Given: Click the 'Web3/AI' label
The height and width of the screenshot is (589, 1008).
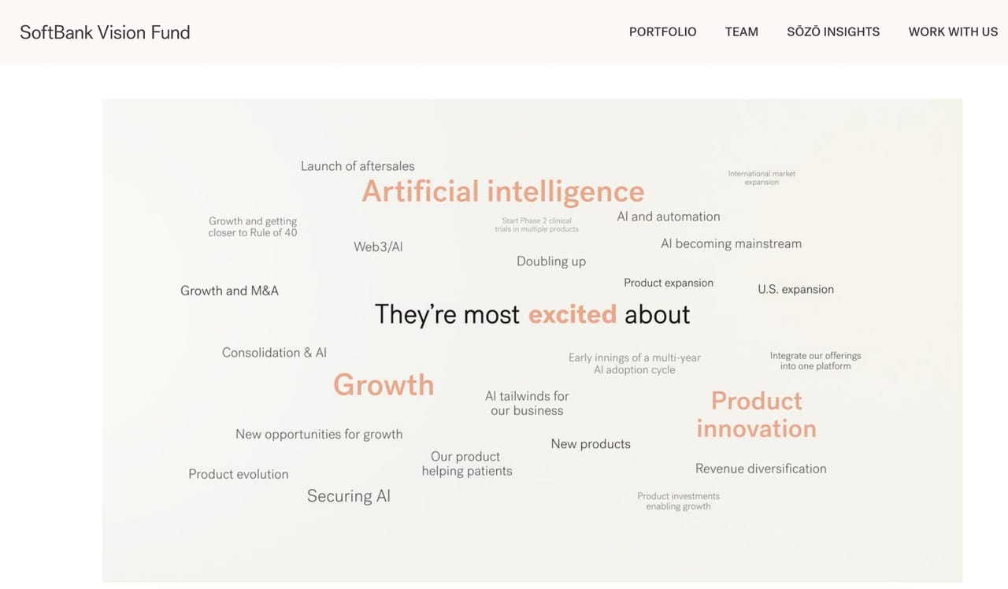Looking at the screenshot, I should pyautogui.click(x=378, y=246).
